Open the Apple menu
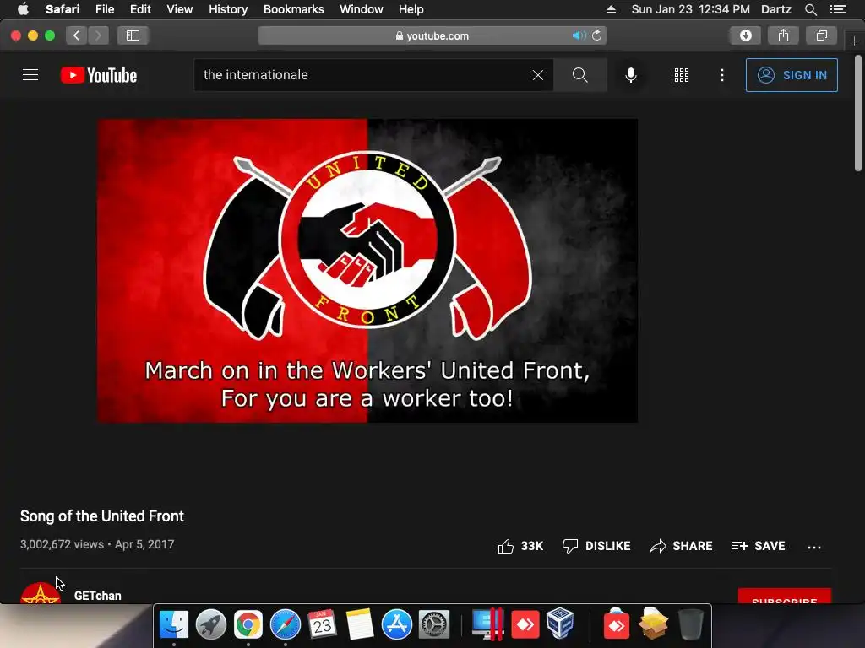865x648 pixels. [23, 9]
